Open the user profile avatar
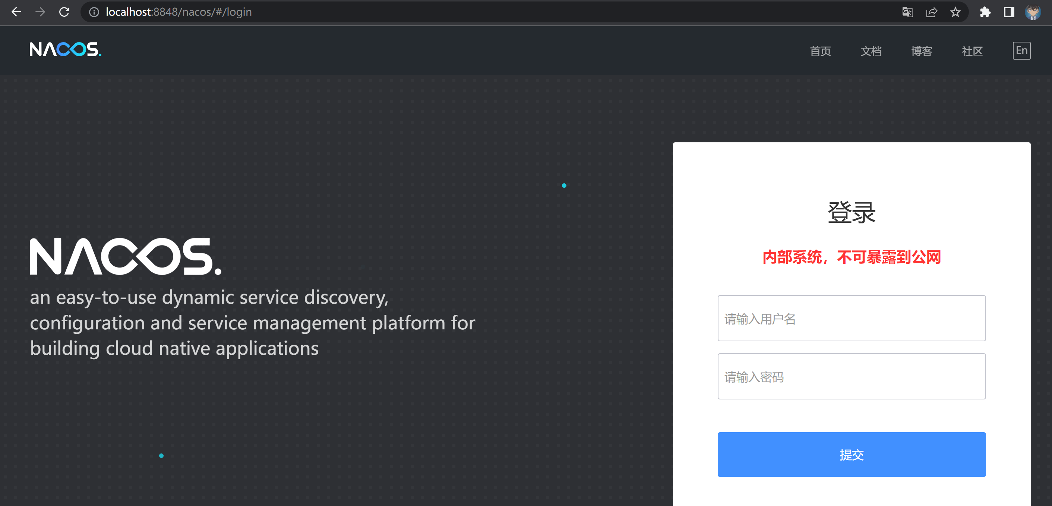The image size is (1052, 506). [1033, 12]
